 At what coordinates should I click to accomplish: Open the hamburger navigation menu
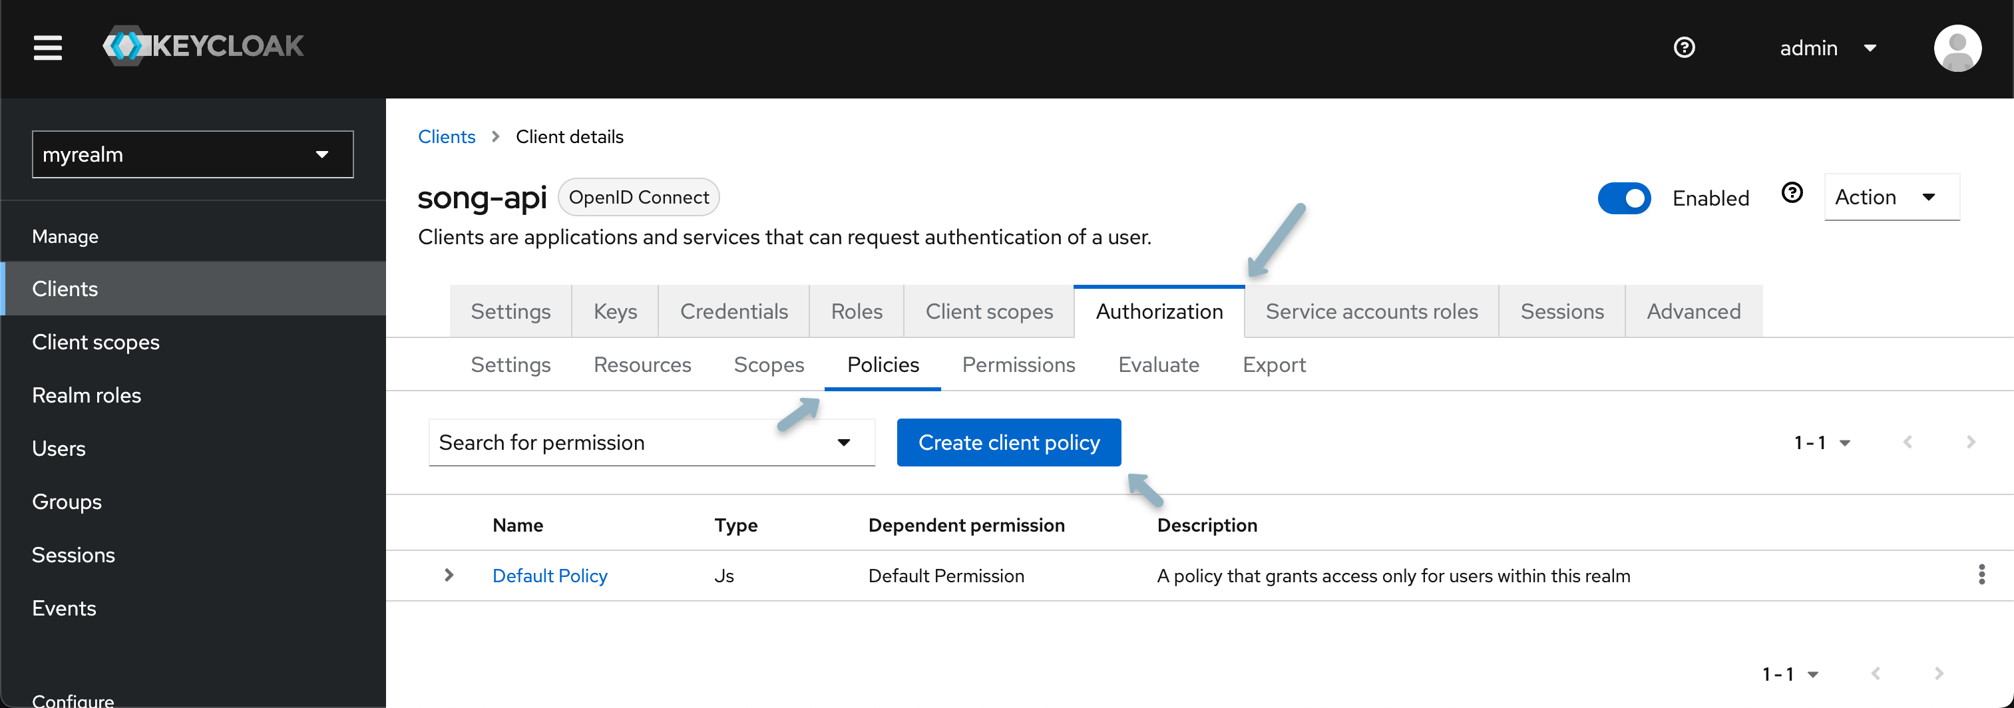click(48, 48)
